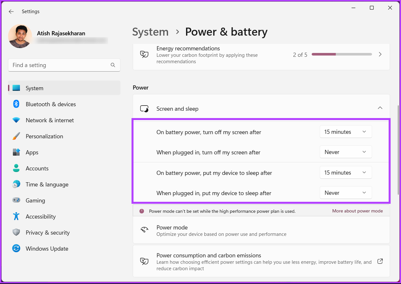The width and height of the screenshot is (401, 284).
Task: Click the Power & battery page title
Action: [x=226, y=32]
